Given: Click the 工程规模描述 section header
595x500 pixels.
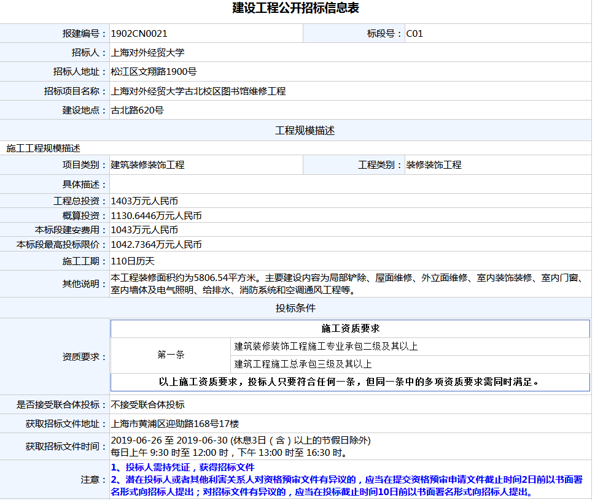Looking at the screenshot, I should [x=295, y=131].
